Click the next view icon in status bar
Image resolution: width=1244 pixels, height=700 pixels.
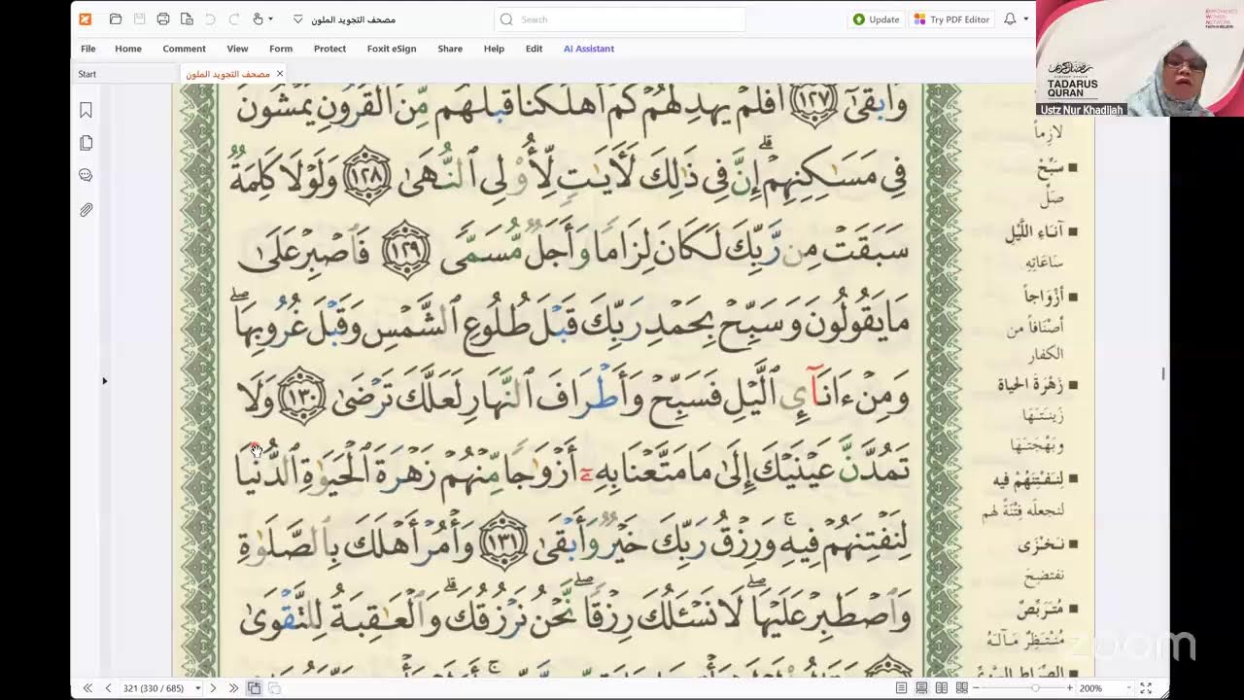point(274,687)
